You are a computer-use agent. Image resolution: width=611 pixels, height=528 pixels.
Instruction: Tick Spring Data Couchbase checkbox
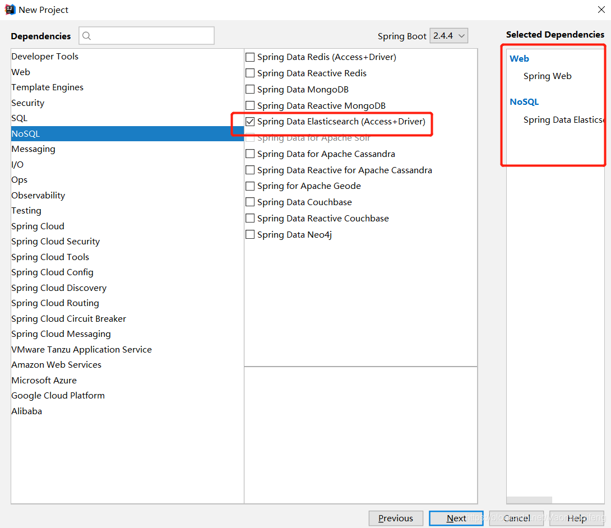[x=250, y=202]
